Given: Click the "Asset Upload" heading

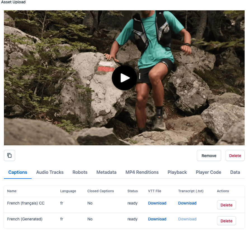Looking at the screenshot, I should [x=13, y=2].
